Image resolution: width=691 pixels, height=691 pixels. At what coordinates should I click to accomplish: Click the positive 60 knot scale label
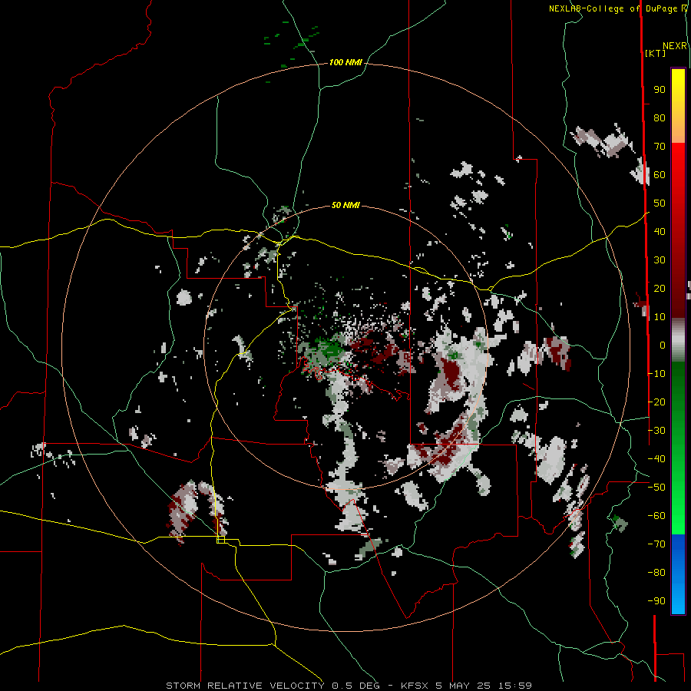click(660, 175)
